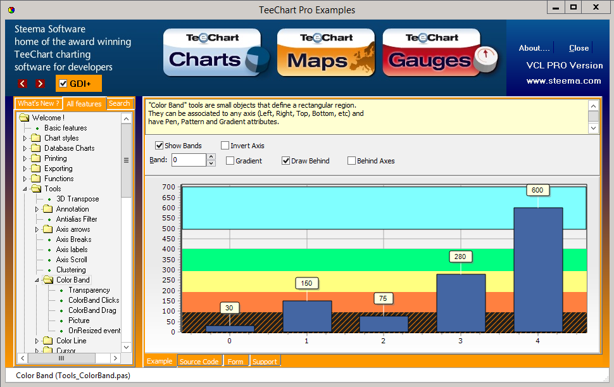Screen dimensions: 614x387
Task: Collapse the Tools tree node
Action: click(25, 189)
